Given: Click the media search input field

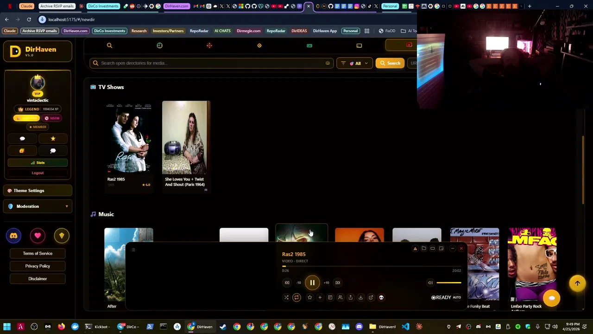Looking at the screenshot, I should [211, 63].
